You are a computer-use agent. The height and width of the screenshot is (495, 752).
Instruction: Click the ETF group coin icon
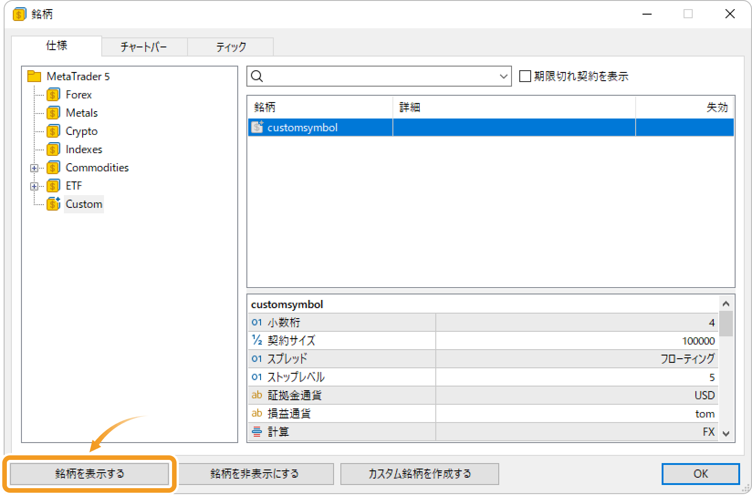tap(53, 186)
